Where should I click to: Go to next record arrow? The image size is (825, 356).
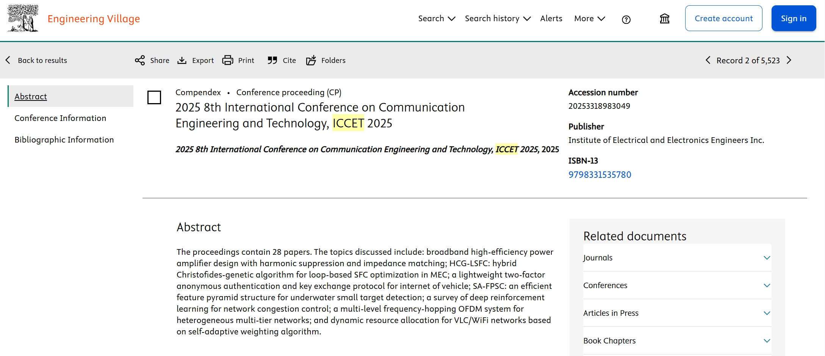click(x=789, y=60)
